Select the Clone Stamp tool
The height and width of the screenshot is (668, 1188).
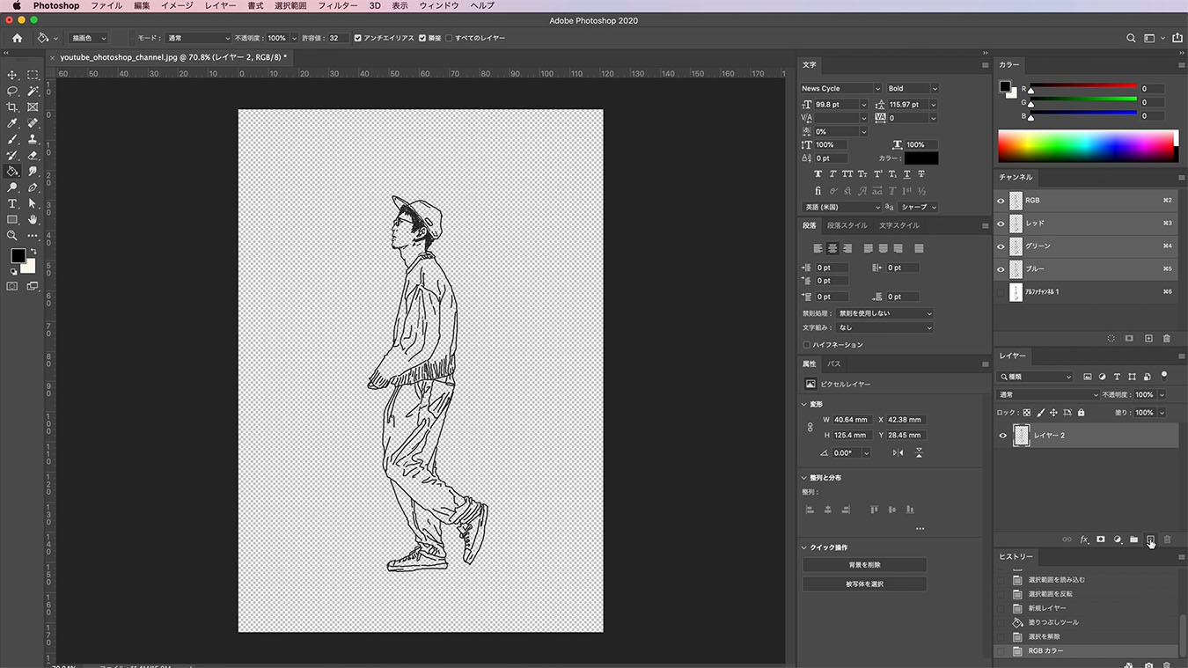click(33, 139)
